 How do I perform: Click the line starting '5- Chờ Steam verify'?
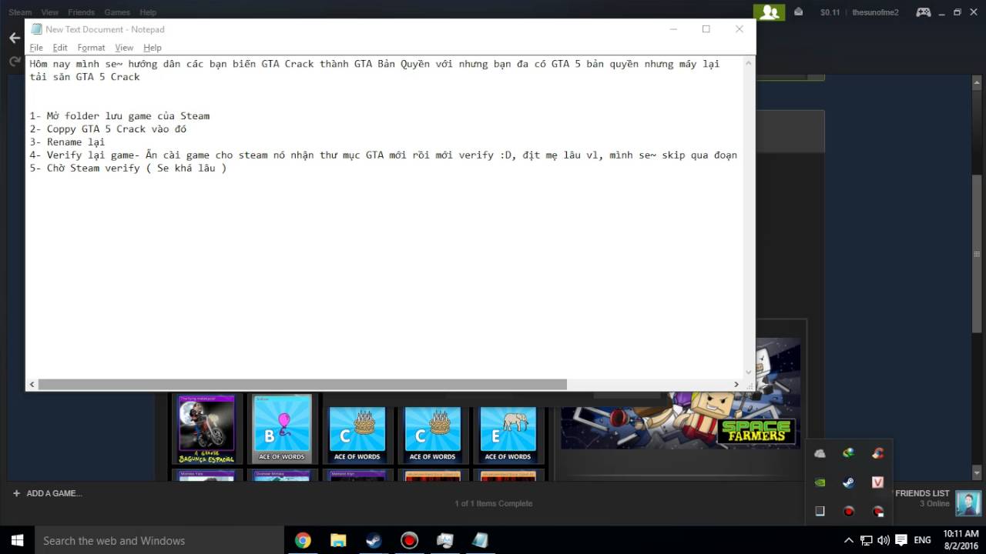(x=128, y=168)
